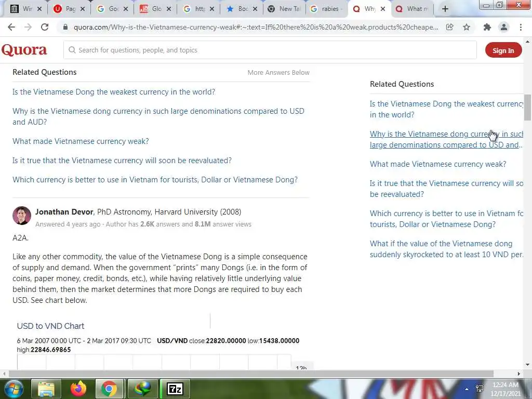Close the active 'Why' Quora tab
Image resolution: width=532 pixels, height=399 pixels.
[383, 9]
